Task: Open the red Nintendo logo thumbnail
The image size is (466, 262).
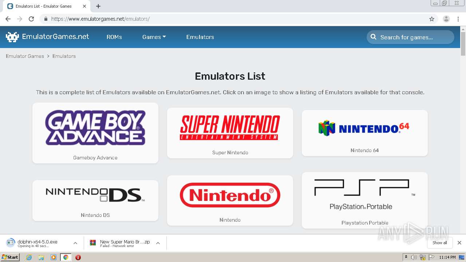Action: coord(230,195)
